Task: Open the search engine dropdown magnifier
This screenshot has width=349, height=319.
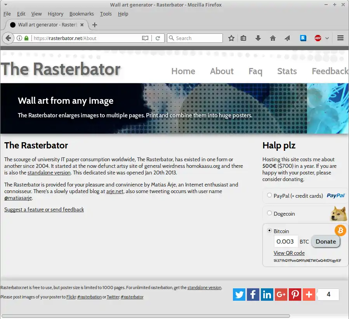Action: 172,38
